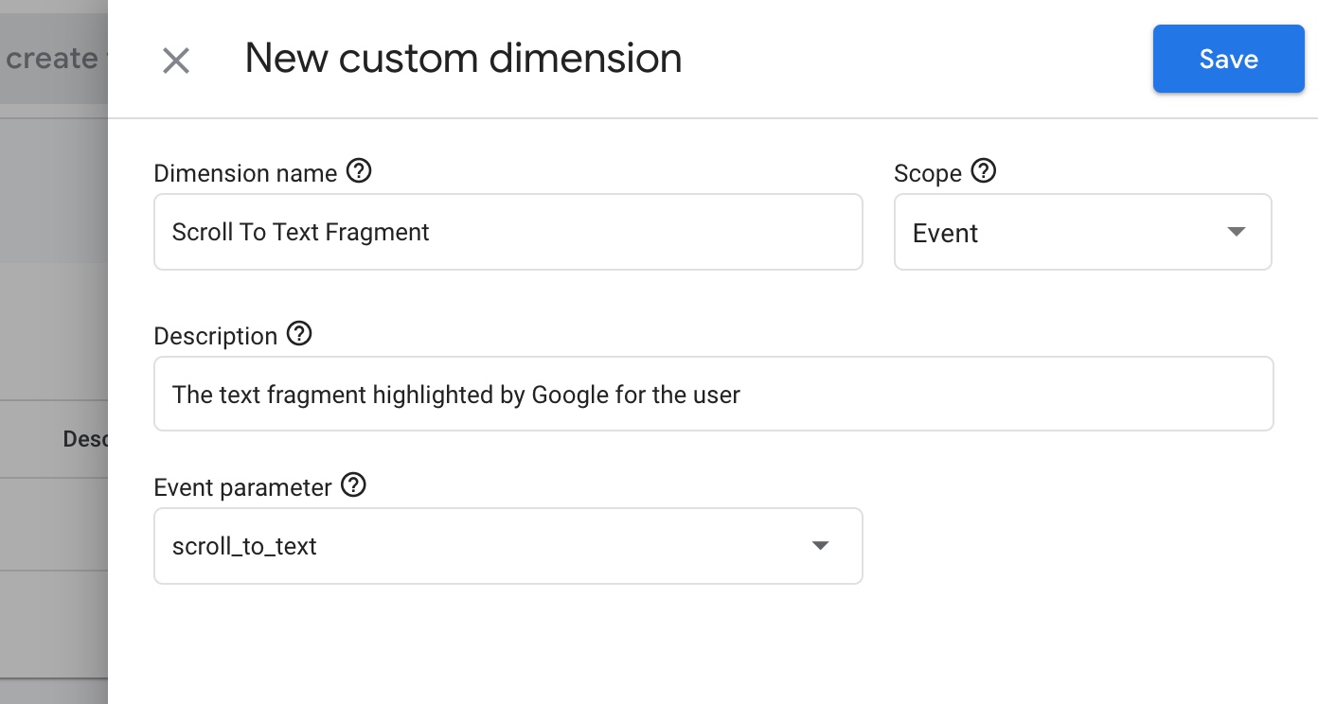Click the New custom dimension heading
The image size is (1318, 704).
463,59
